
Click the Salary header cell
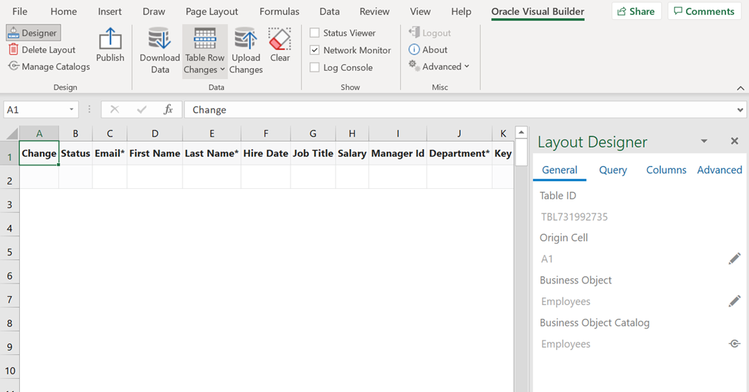click(352, 153)
